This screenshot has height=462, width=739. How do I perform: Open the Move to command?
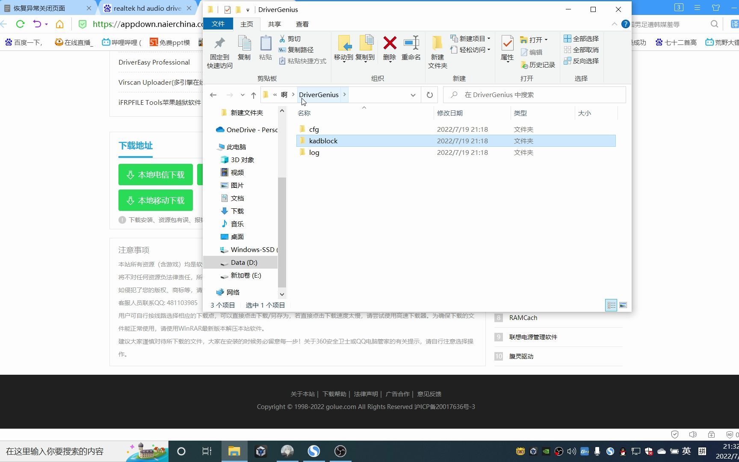pos(343,48)
